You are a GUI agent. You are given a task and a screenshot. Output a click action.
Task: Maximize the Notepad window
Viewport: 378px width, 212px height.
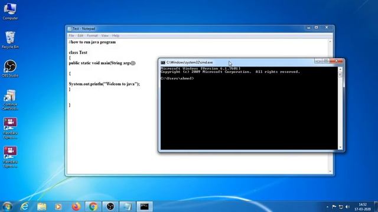317,28
